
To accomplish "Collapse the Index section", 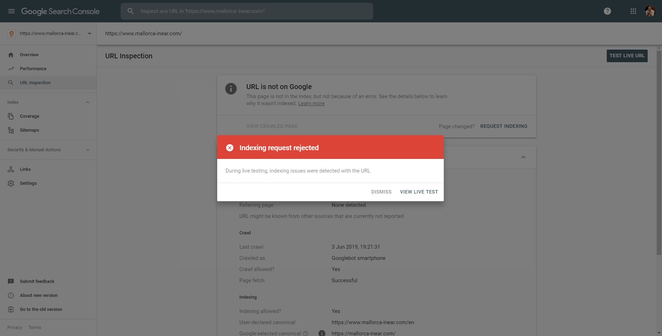I will pos(88,102).
